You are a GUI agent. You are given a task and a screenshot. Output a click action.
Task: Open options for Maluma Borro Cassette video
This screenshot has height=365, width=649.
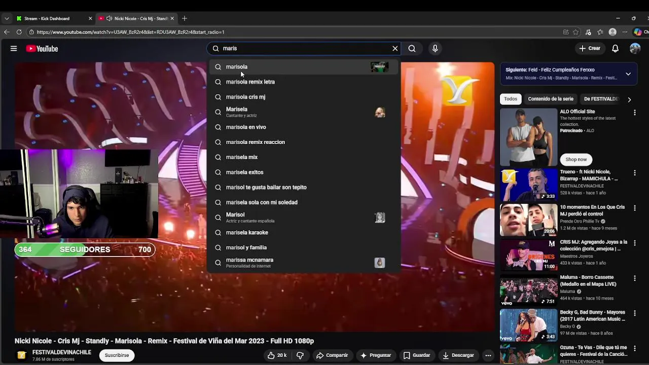click(x=634, y=278)
